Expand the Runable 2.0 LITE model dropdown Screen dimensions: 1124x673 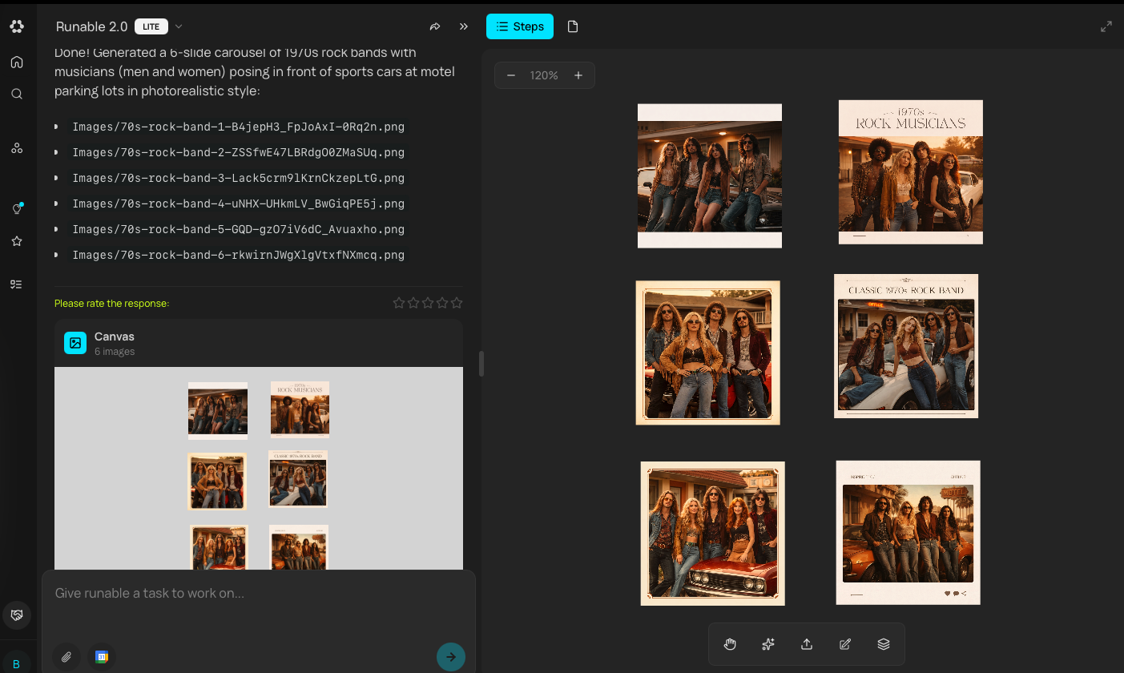coord(179,26)
